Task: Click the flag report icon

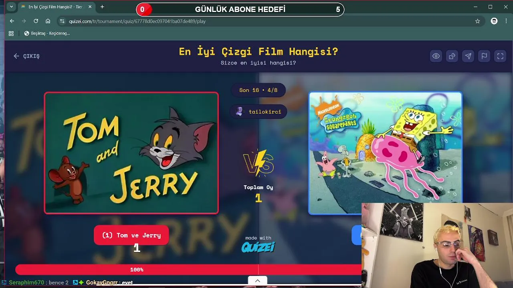Action: pos(484,56)
